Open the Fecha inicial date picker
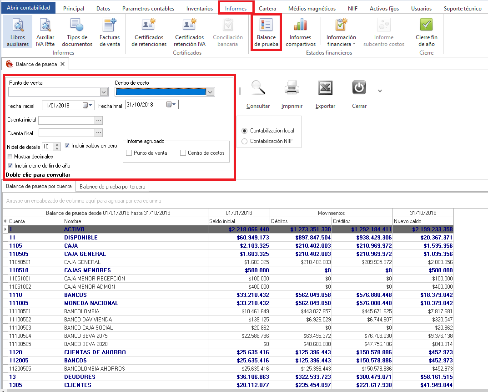This screenshot has width=488, height=392. [x=87, y=106]
